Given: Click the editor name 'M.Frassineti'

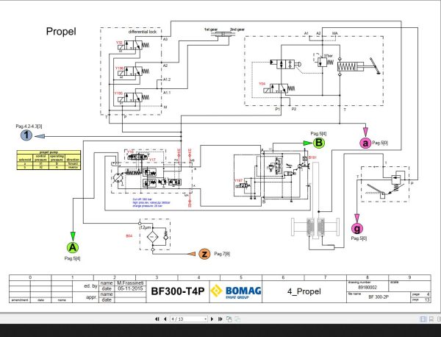Looking at the screenshot, I should click(130, 283).
